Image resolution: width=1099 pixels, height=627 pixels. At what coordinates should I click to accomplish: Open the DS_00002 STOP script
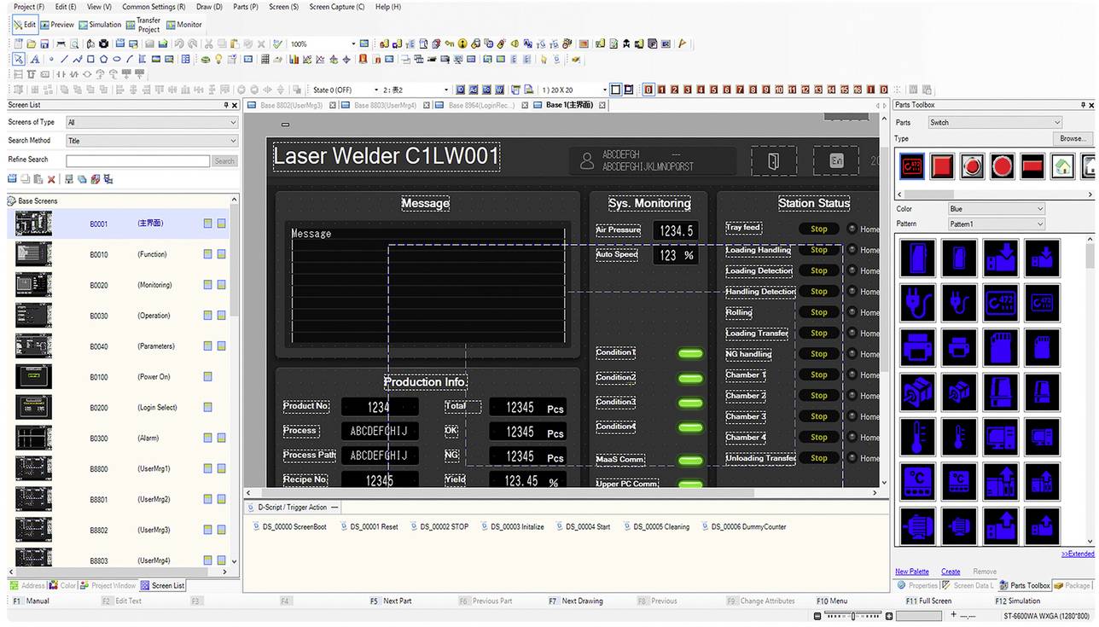[439, 527]
